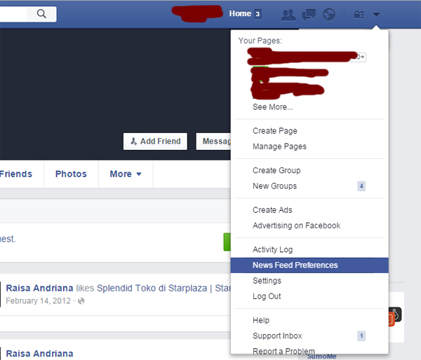Open Support Inbox from the menu
This screenshot has height=360, width=421.
point(277,336)
